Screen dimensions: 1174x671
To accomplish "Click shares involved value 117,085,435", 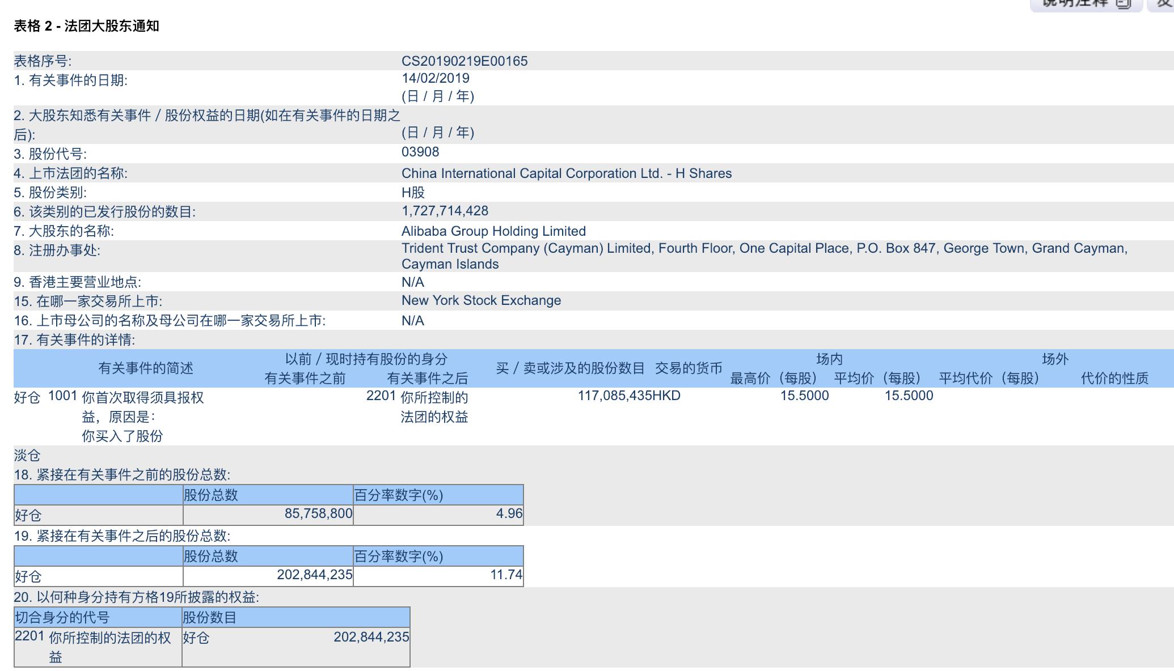I will [x=614, y=396].
